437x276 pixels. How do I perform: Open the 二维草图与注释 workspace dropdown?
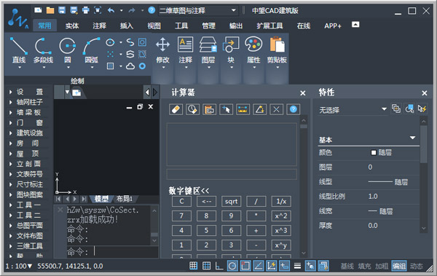click(x=234, y=11)
